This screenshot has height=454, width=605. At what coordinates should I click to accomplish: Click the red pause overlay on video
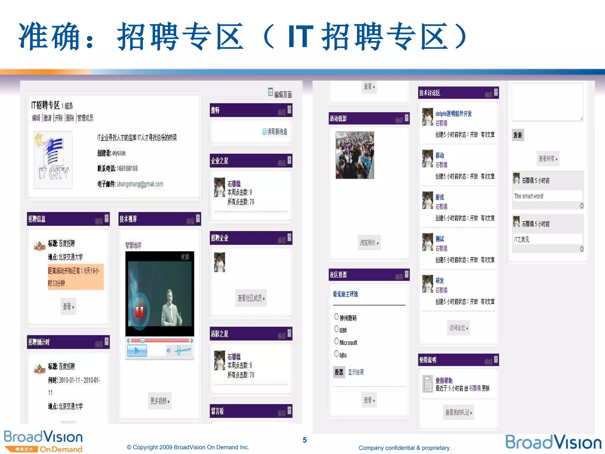click(139, 311)
